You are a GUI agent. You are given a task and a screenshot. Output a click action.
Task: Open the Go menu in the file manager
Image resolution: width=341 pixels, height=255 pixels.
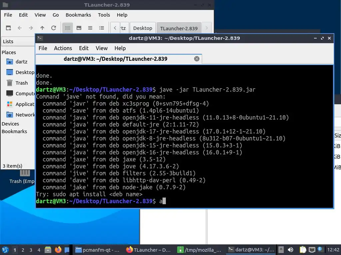click(56, 15)
